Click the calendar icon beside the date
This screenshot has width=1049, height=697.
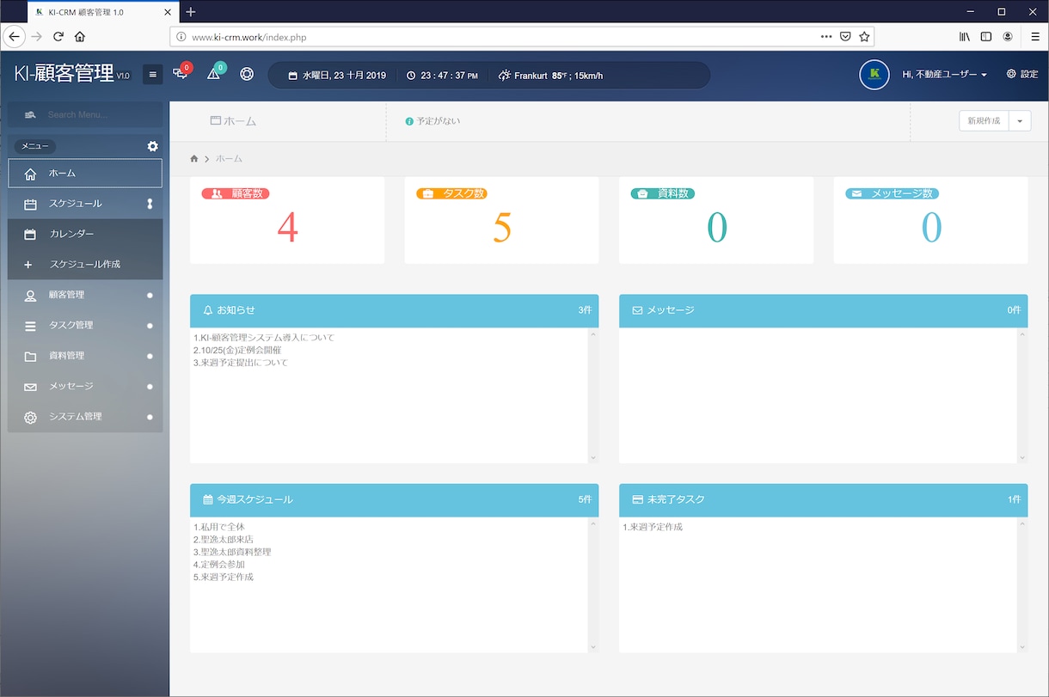[292, 76]
